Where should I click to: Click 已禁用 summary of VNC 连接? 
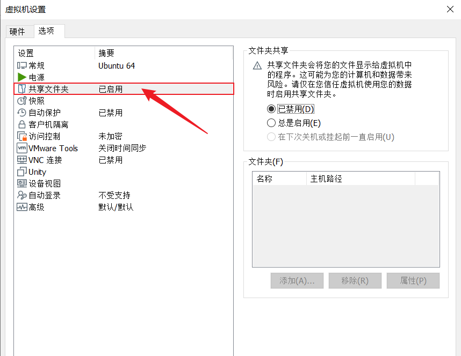[111, 160]
